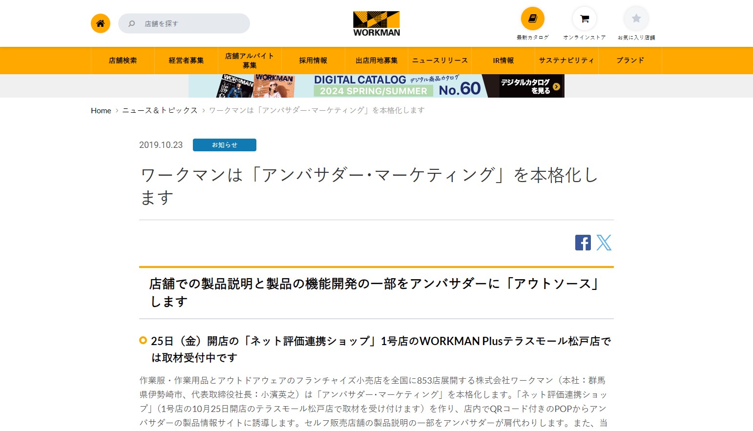Click the orange home icon button
Image resolution: width=753 pixels, height=431 pixels.
click(x=101, y=23)
